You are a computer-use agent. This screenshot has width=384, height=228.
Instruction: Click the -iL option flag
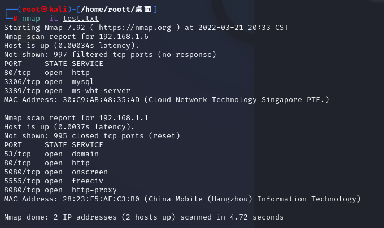[x=51, y=18]
